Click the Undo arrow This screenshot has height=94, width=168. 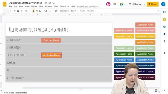pyautogui.click(x=11, y=11)
